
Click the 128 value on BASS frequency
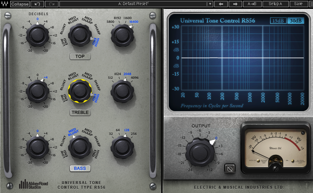tap(127, 130)
